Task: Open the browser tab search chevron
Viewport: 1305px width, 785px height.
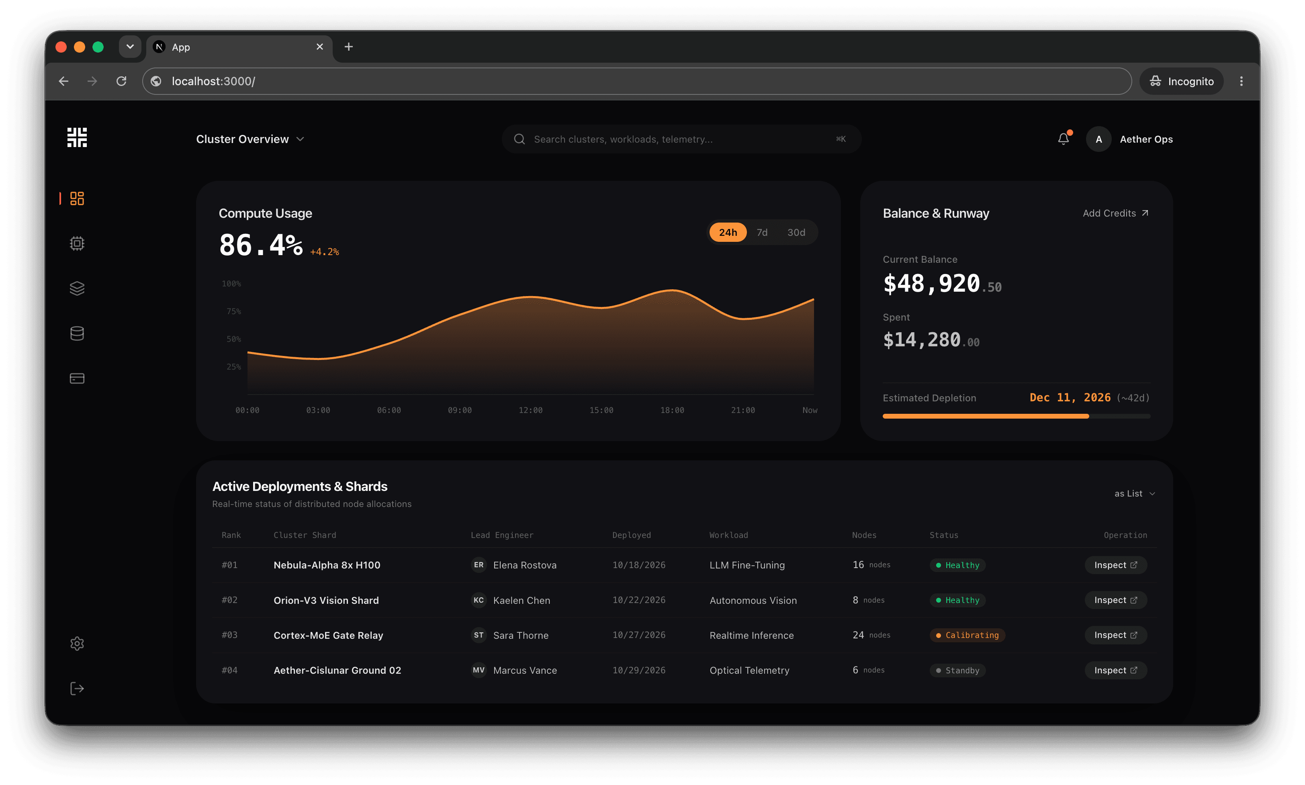Action: point(130,47)
